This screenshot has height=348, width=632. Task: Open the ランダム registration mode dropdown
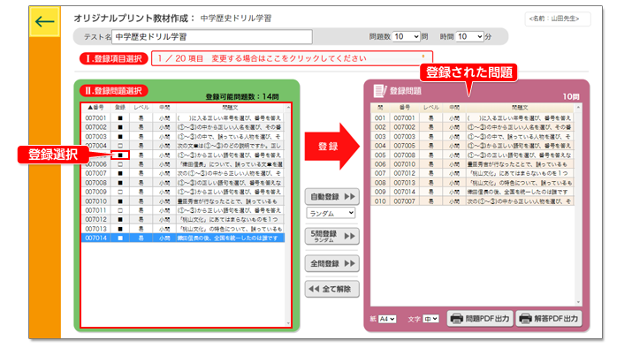click(x=331, y=213)
